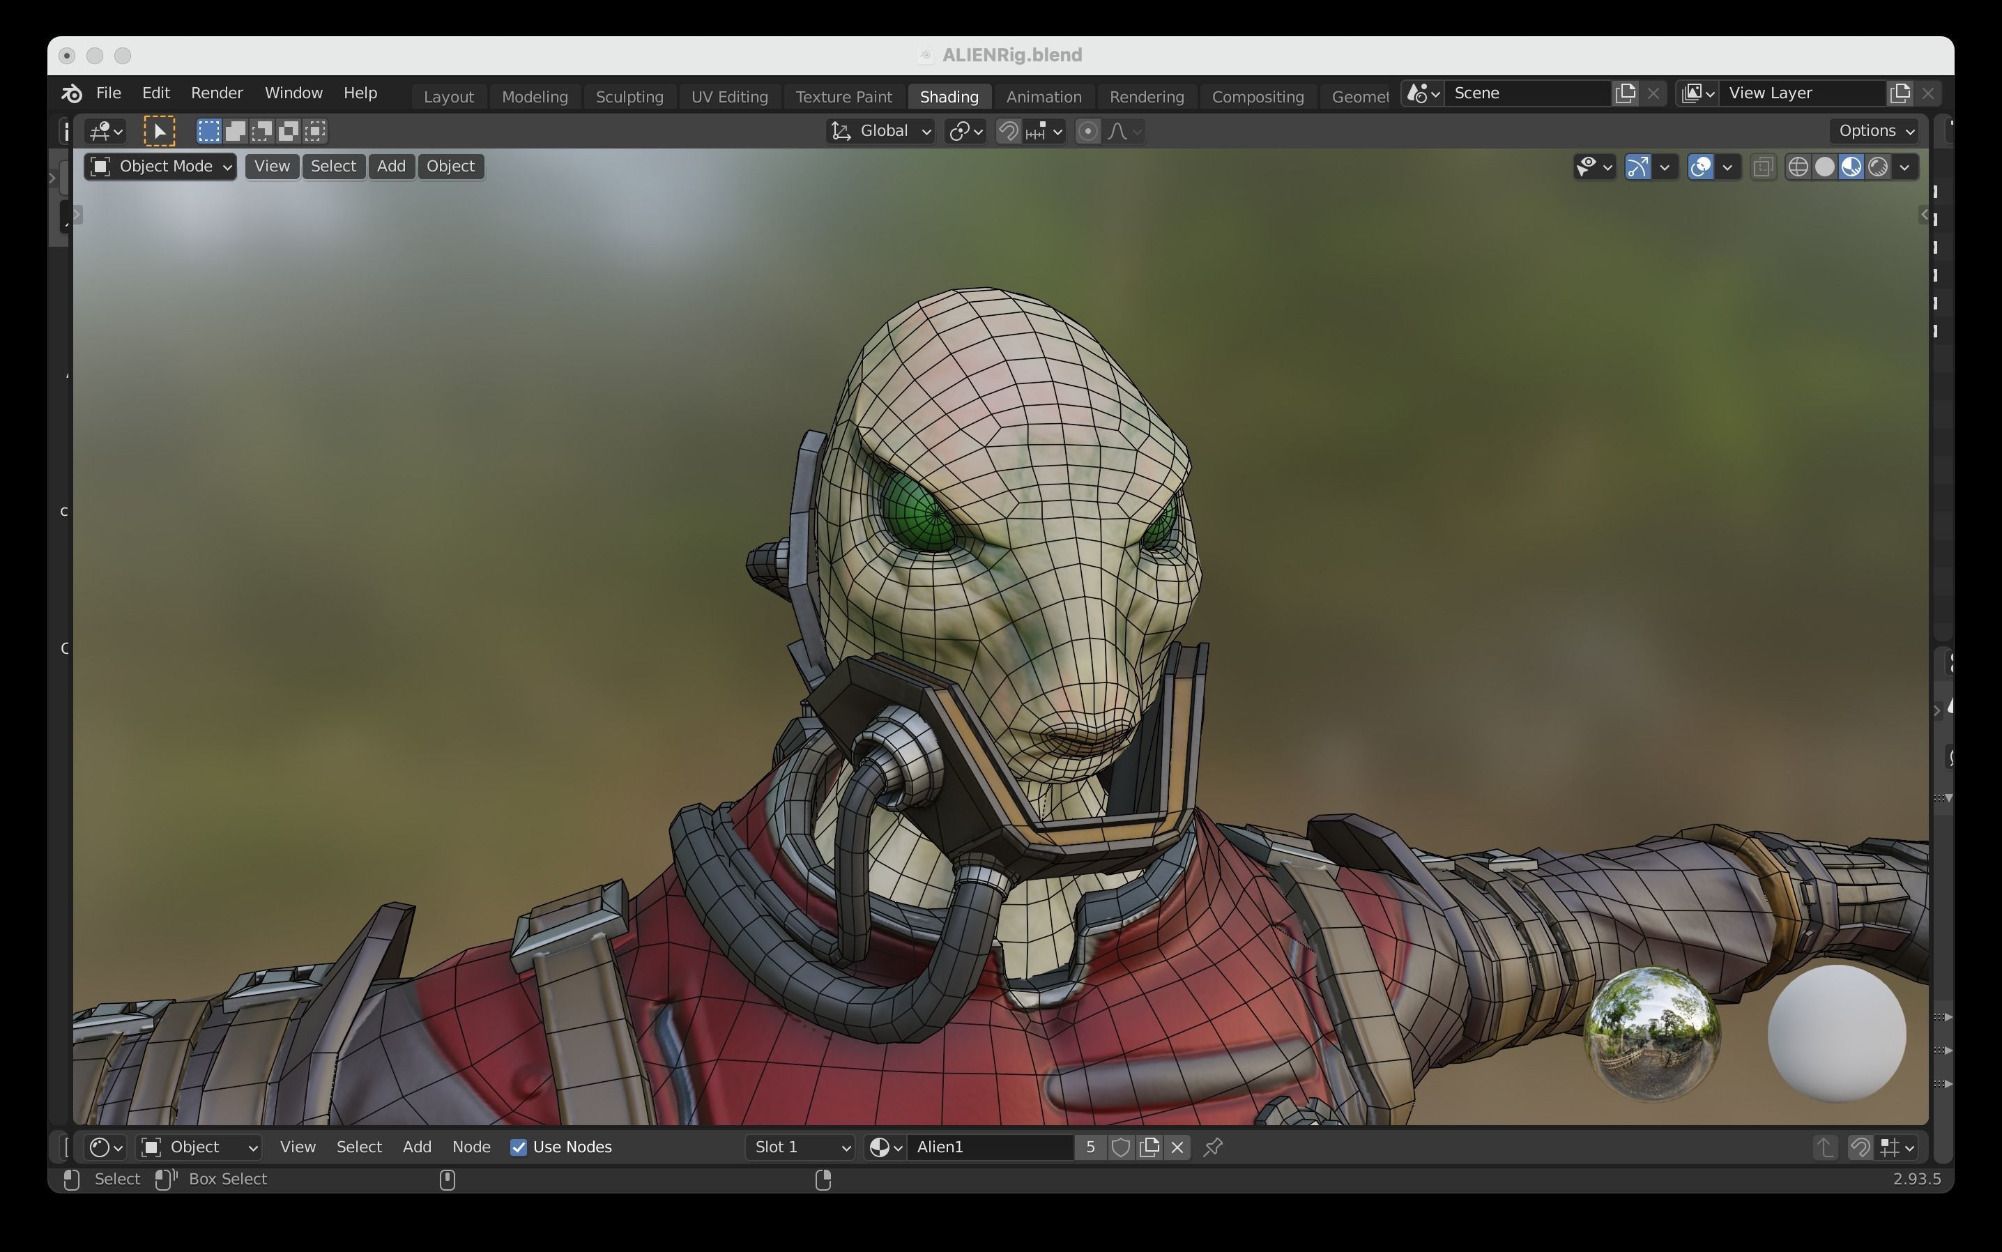Open the Window menu
Image resolution: width=2002 pixels, height=1252 pixels.
pos(293,93)
